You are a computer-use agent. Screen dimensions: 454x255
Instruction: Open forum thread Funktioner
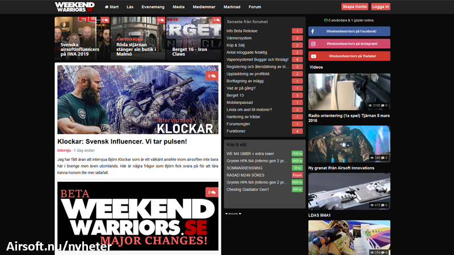coord(236,131)
